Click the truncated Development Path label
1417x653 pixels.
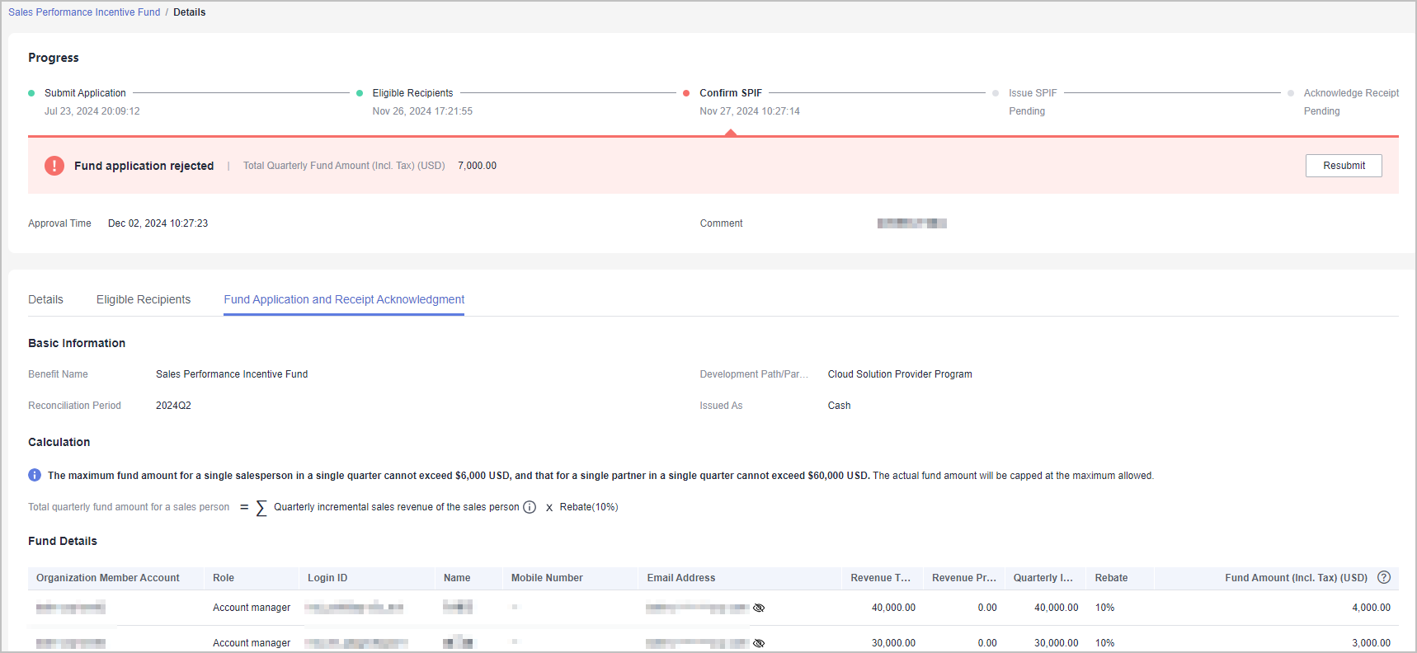pos(754,374)
